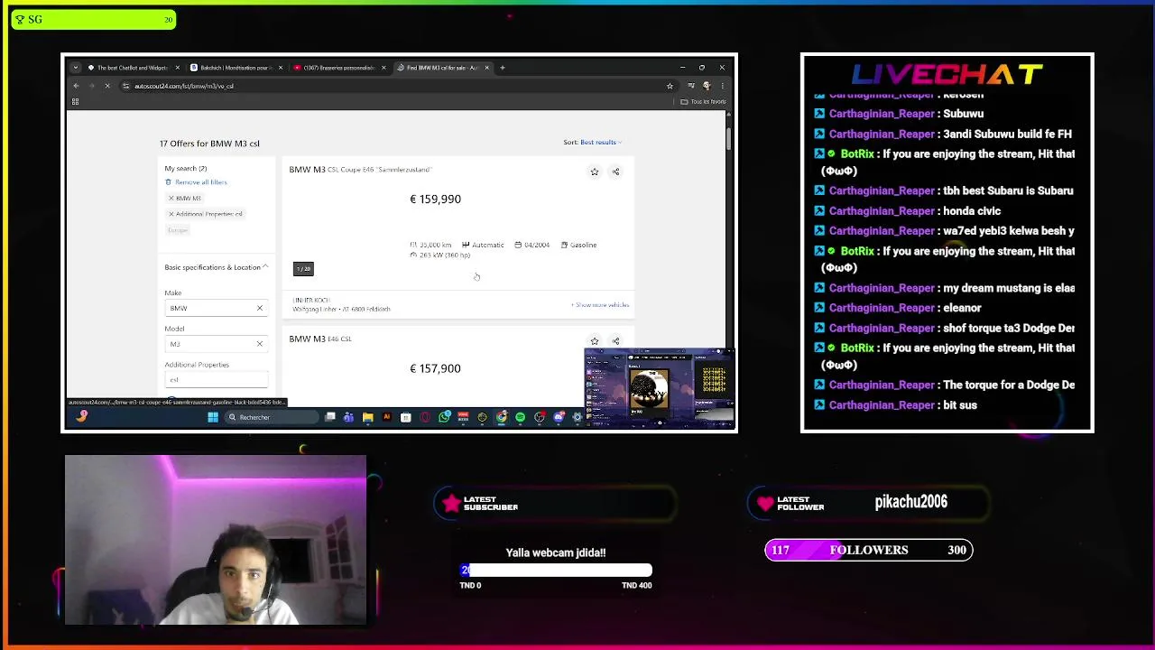The width and height of the screenshot is (1155, 650).
Task: Click the Rechercher taskbar search box
Action: 271,417
